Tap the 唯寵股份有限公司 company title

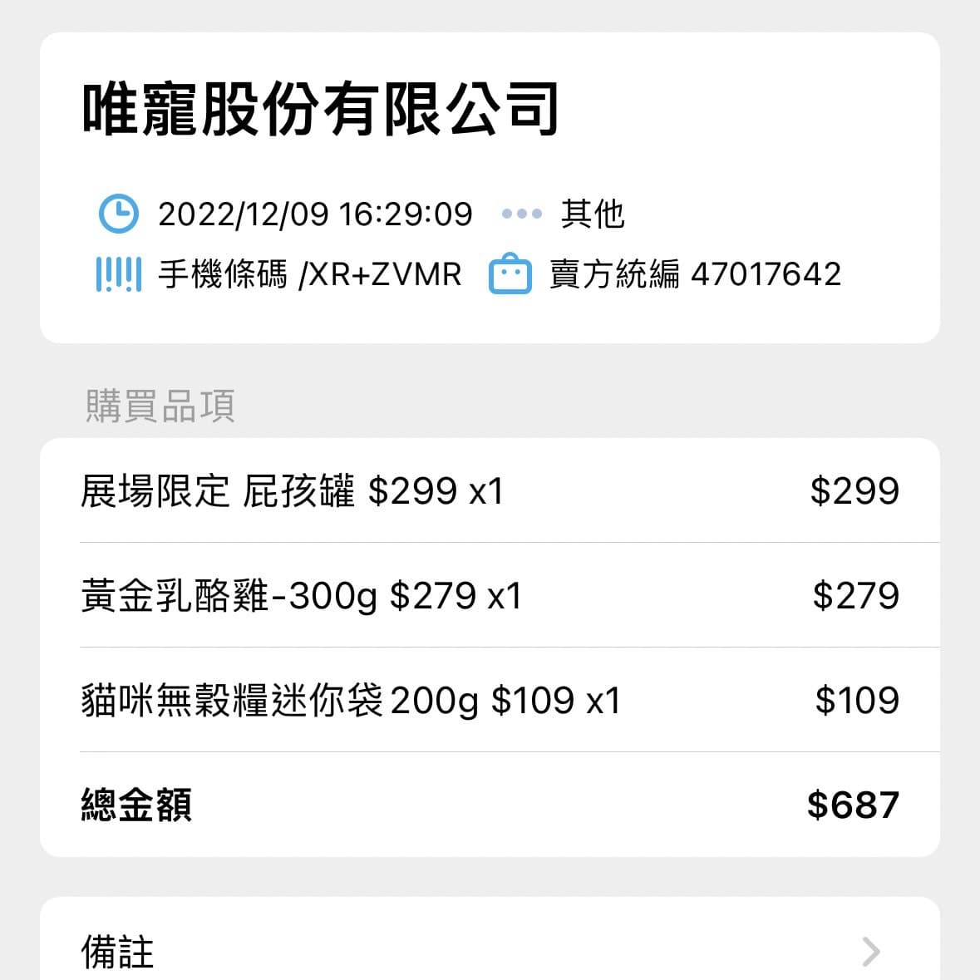[x=320, y=109]
